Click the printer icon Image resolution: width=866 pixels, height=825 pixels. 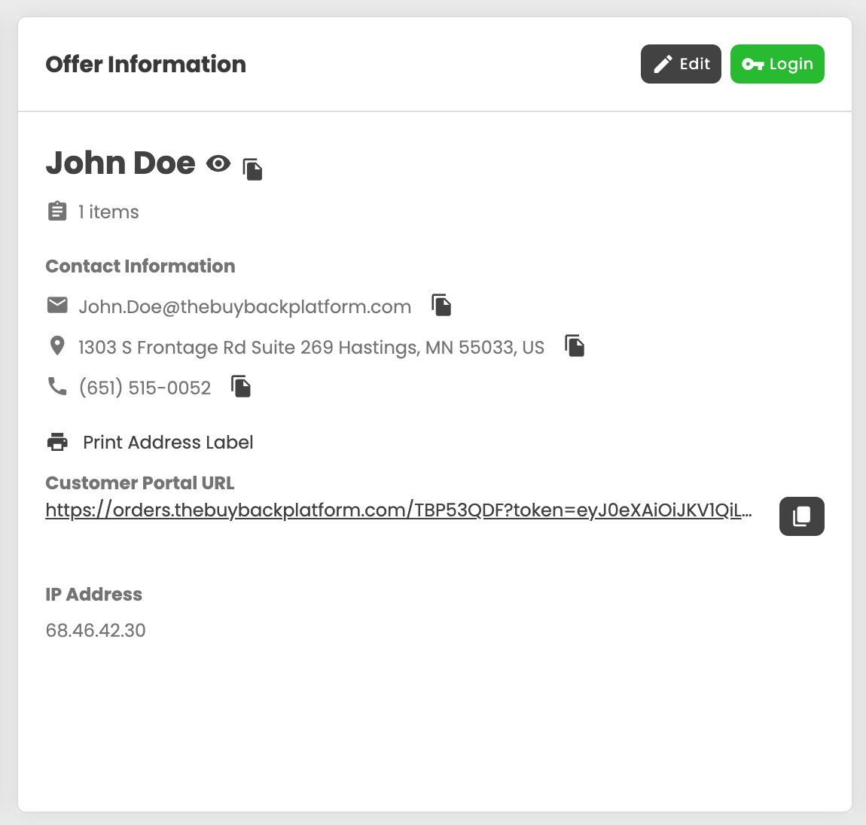[57, 443]
